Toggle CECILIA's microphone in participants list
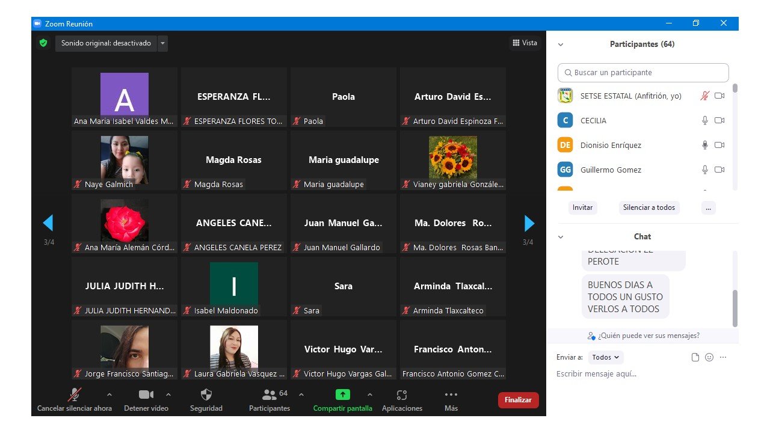The image size is (770, 433). [705, 120]
